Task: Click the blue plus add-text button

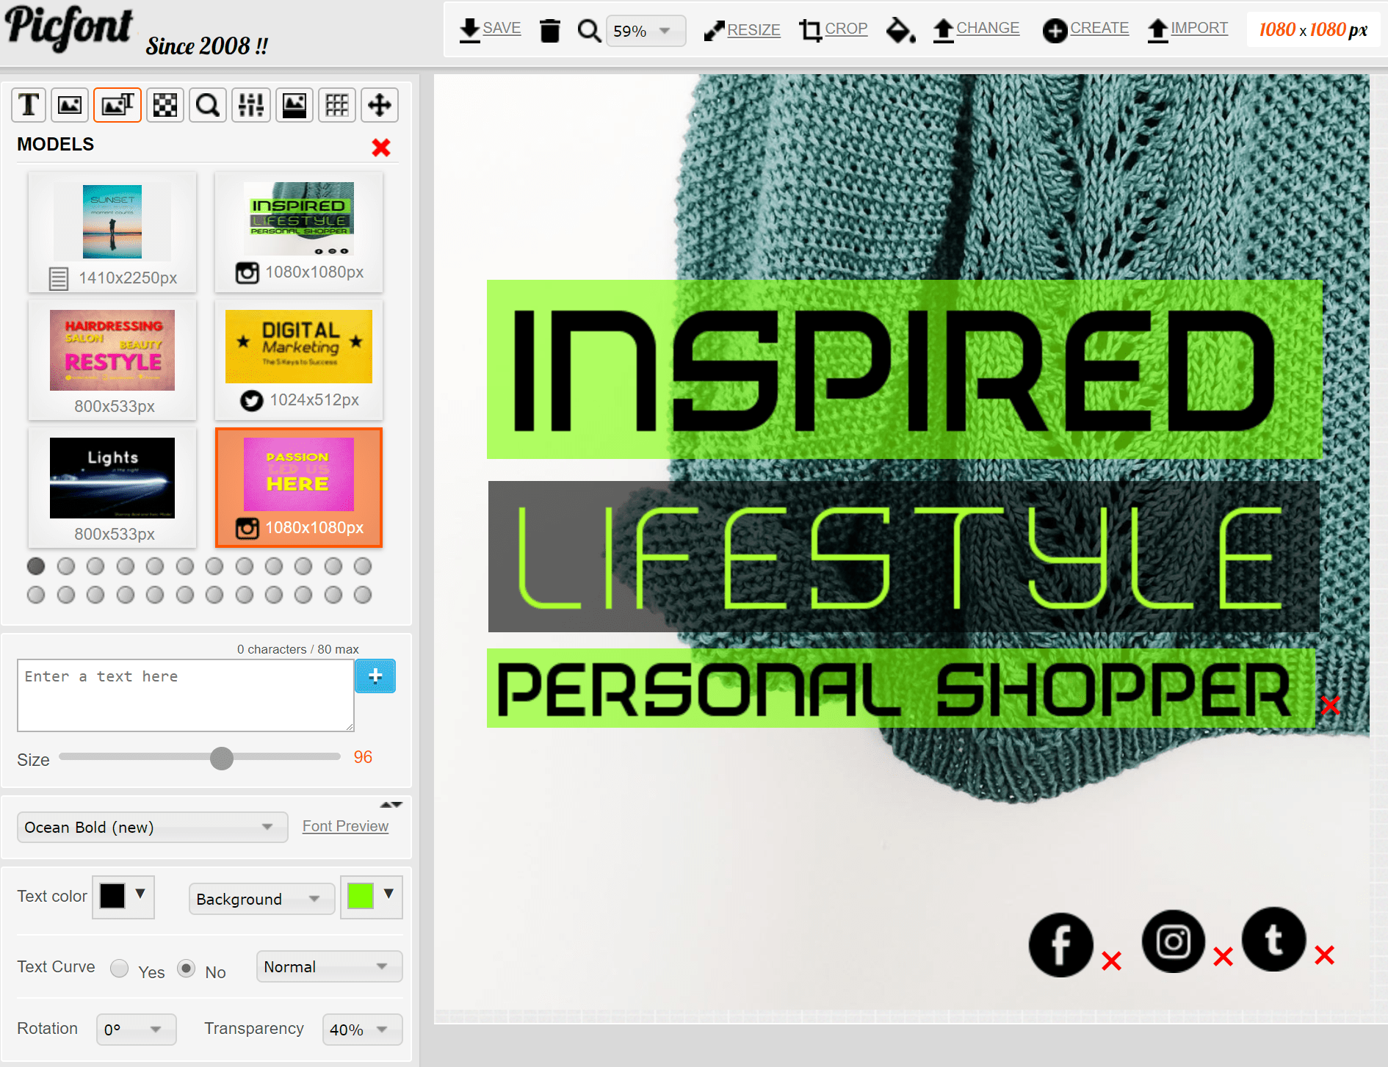Action: click(x=375, y=676)
